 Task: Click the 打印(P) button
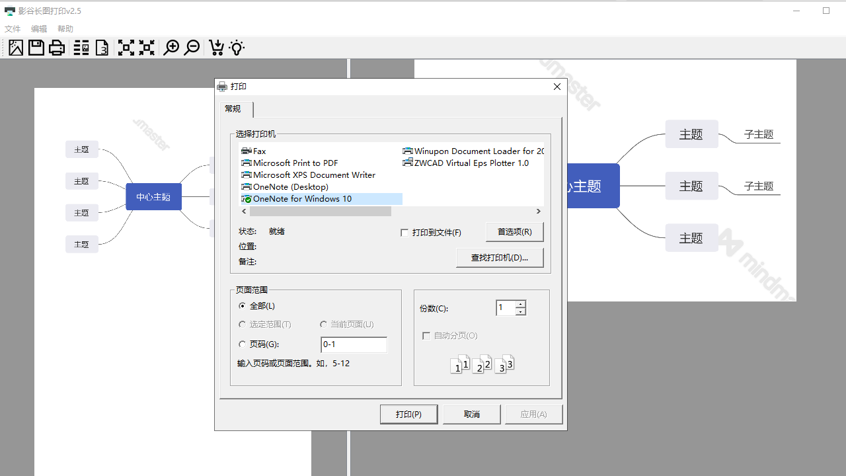[408, 415]
